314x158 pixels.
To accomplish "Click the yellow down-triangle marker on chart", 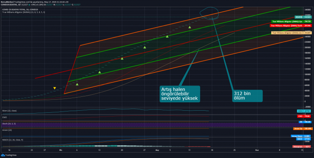I will pyautogui.click(x=54, y=88).
